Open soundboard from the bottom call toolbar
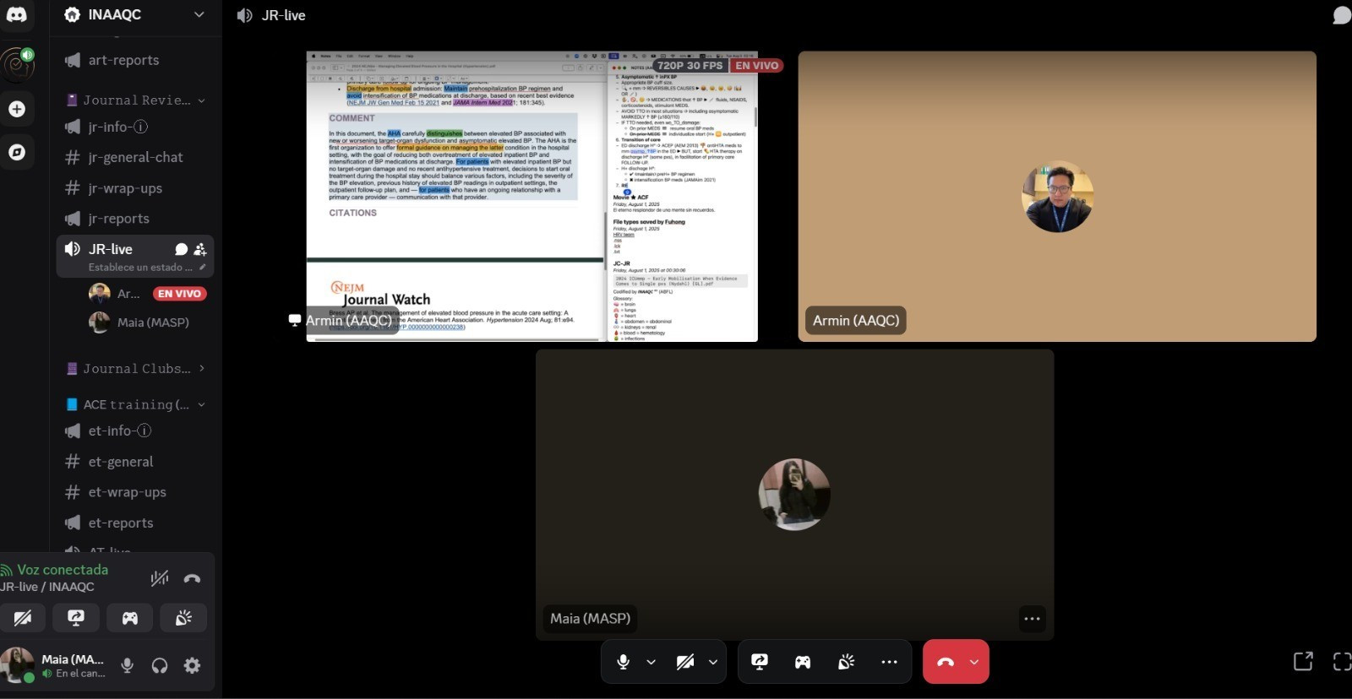The image size is (1352, 699). coord(846,662)
